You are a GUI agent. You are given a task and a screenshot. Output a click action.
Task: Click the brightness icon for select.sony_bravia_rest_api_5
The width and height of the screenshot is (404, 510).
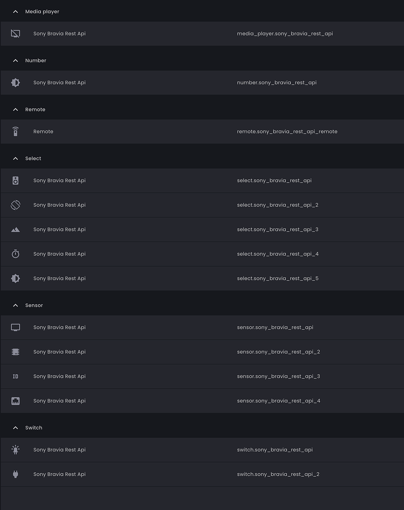(15, 278)
